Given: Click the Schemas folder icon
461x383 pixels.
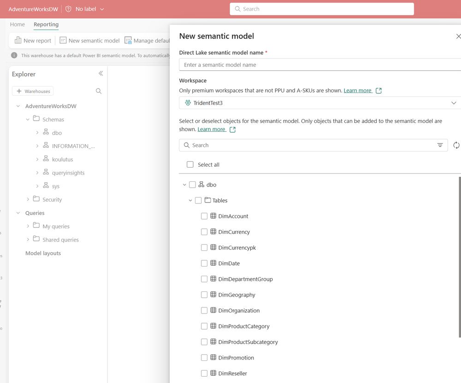Looking at the screenshot, I should tap(36, 118).
